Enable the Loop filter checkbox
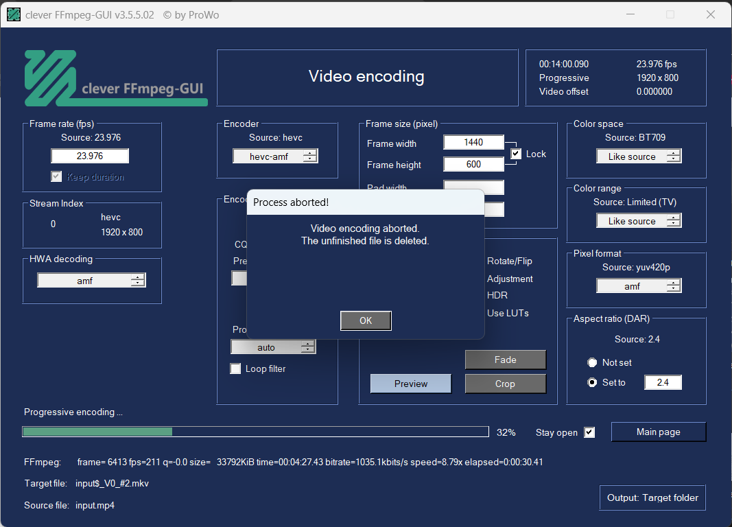732x527 pixels. click(235, 368)
